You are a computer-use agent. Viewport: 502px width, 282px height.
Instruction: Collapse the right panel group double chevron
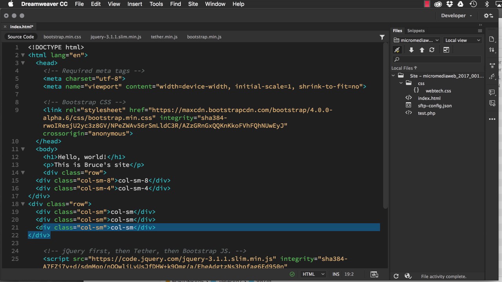480,25
